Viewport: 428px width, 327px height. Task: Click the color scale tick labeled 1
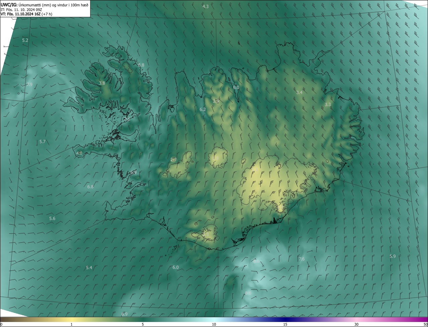(x=72, y=324)
